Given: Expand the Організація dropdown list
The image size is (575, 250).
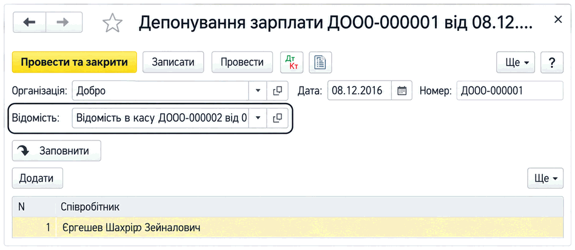Looking at the screenshot, I should click(257, 90).
